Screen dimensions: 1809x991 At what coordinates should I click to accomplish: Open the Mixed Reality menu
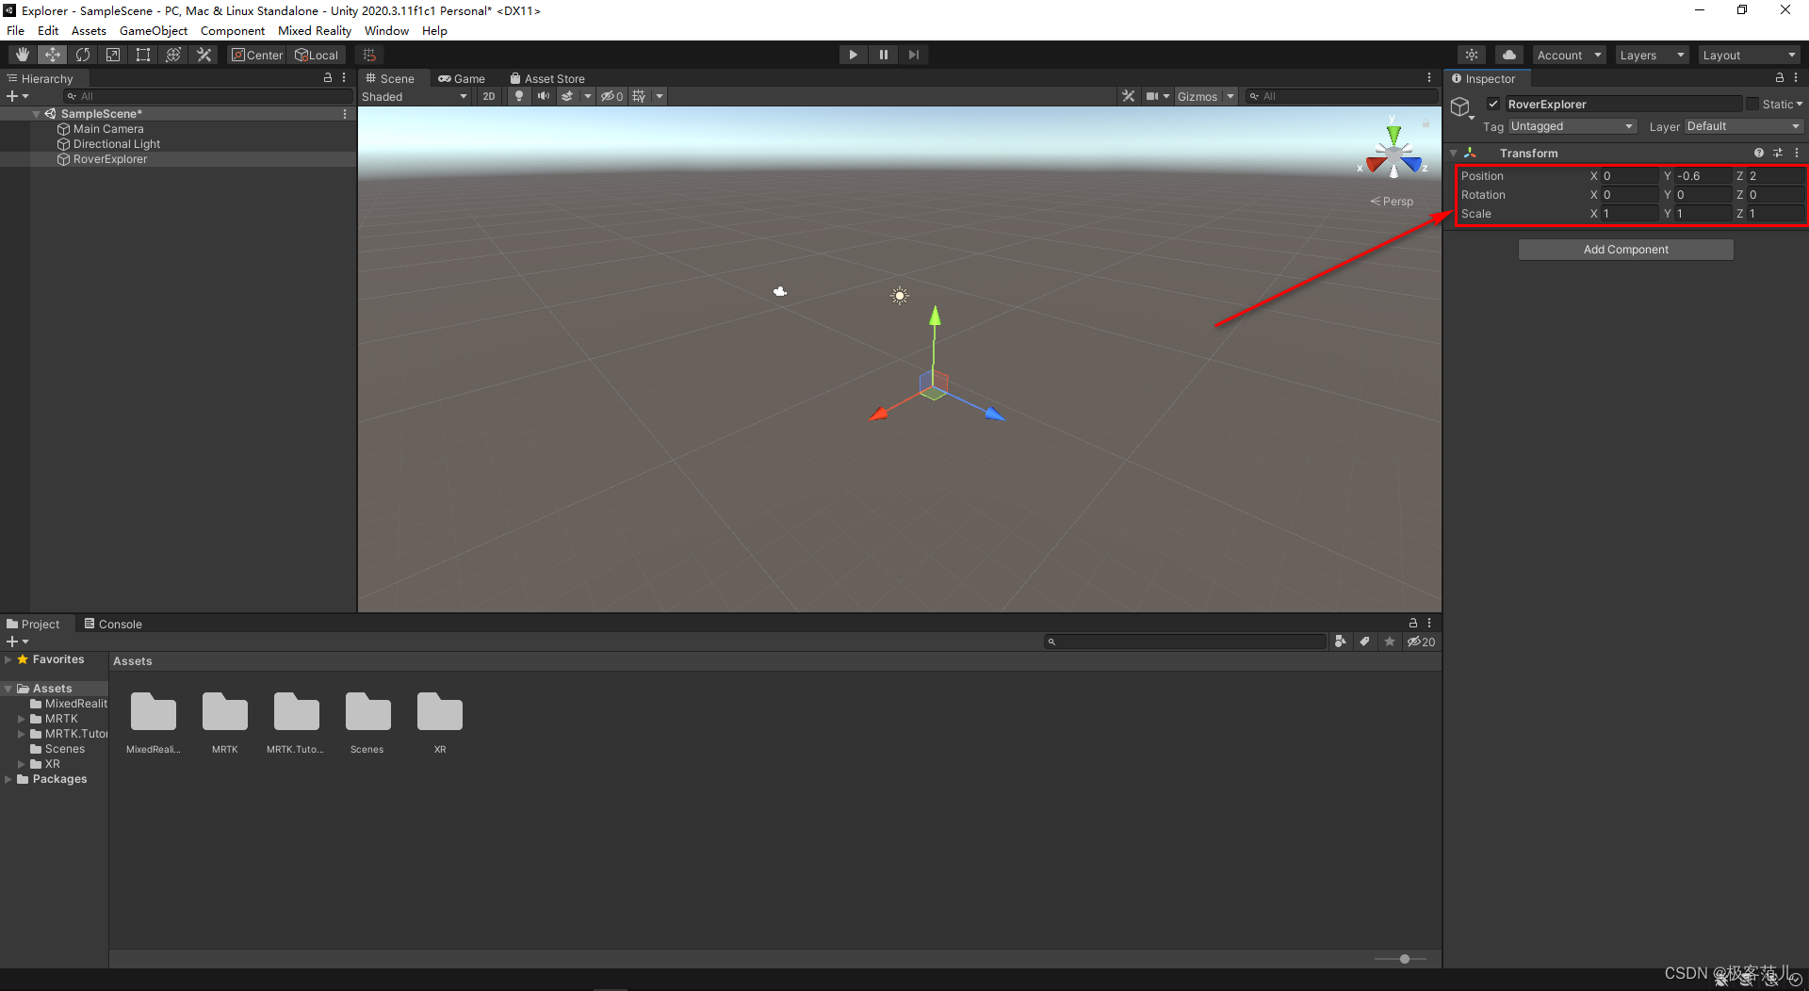315,31
